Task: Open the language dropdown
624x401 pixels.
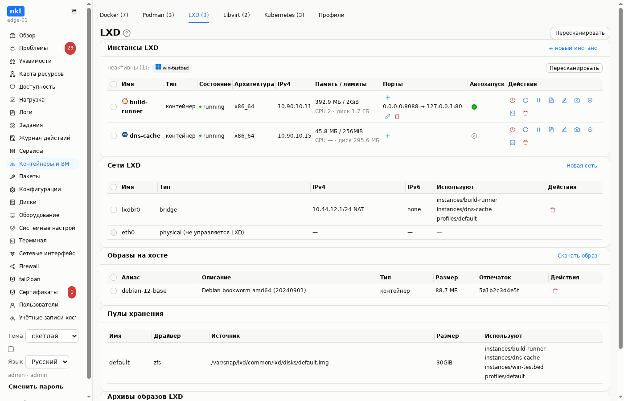Action: pos(47,362)
